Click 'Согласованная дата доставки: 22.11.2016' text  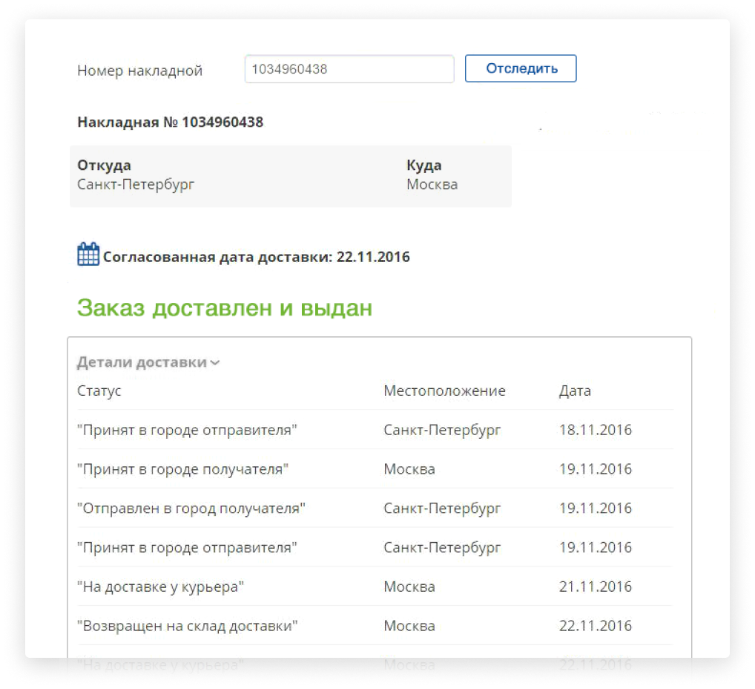click(256, 257)
